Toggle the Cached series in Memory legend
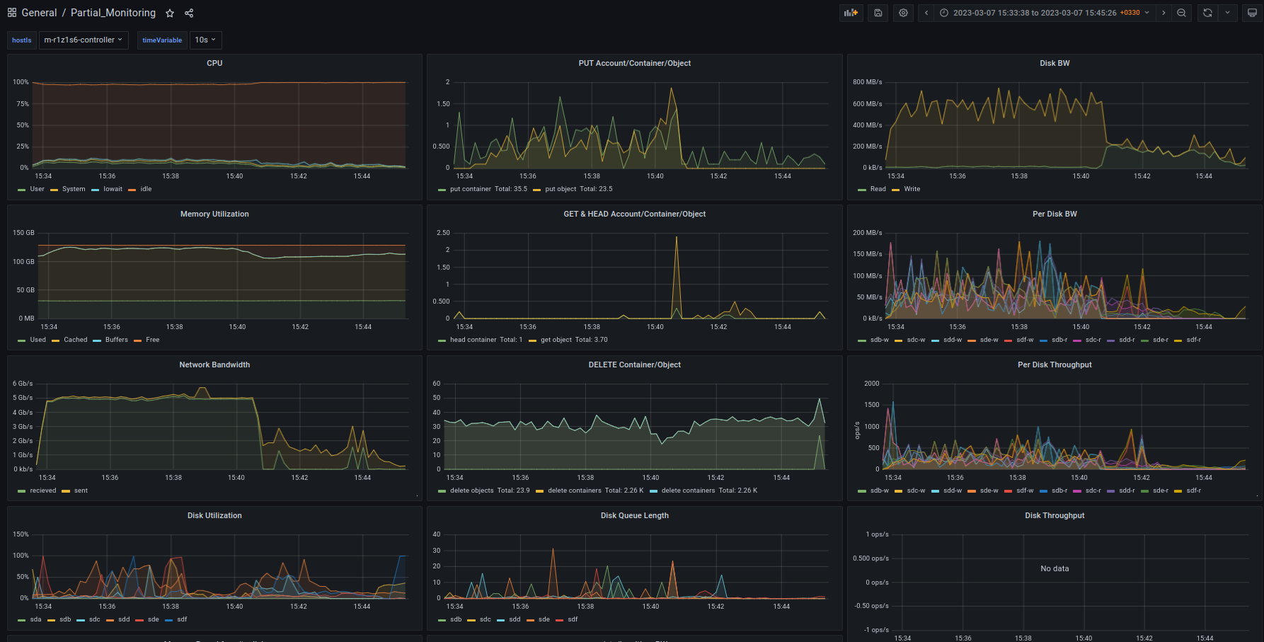This screenshot has height=642, width=1264. pyautogui.click(x=75, y=340)
